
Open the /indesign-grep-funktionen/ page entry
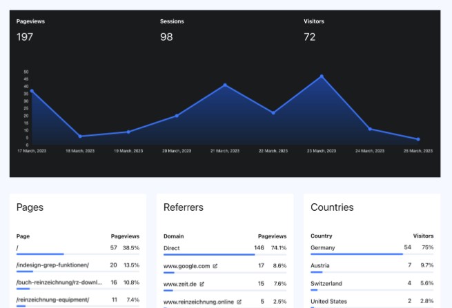coord(52,265)
